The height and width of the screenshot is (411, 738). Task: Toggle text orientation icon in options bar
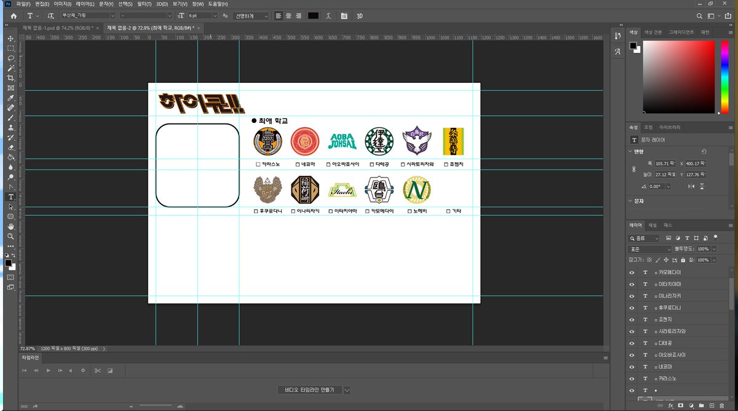(50, 15)
